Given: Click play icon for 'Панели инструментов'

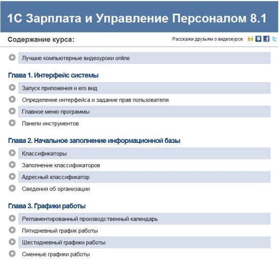Looking at the screenshot, I should (12, 123).
